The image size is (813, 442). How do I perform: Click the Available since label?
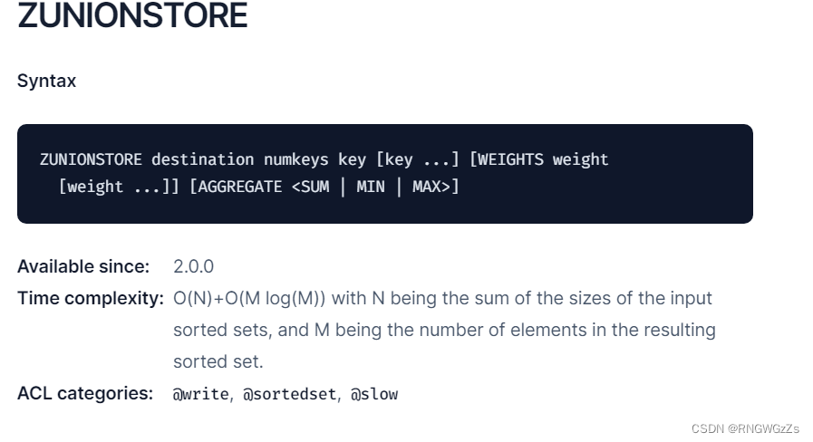[x=83, y=266]
